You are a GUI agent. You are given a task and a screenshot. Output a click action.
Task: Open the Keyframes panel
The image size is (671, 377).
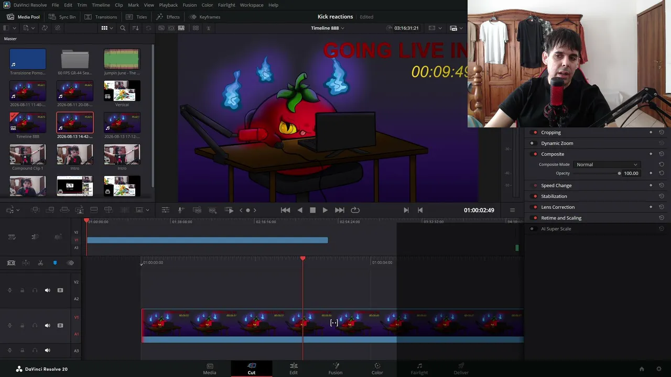click(x=204, y=17)
